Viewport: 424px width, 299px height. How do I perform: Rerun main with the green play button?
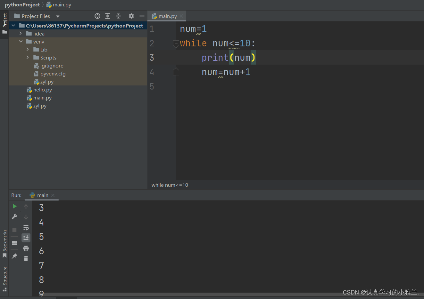(14, 206)
